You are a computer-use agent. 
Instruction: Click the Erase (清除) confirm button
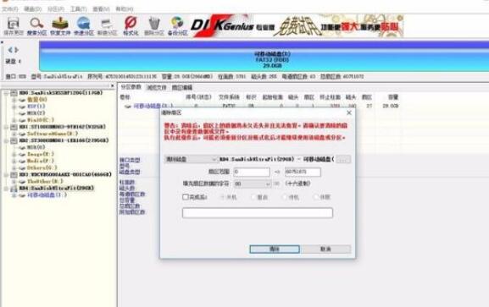tap(275, 249)
